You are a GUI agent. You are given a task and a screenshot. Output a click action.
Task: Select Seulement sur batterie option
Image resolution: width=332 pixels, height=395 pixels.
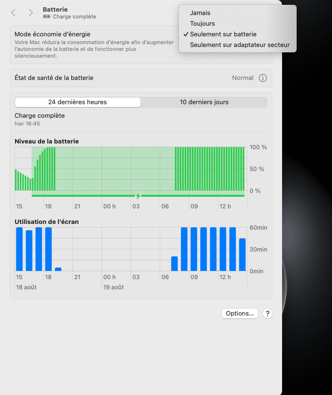223,34
